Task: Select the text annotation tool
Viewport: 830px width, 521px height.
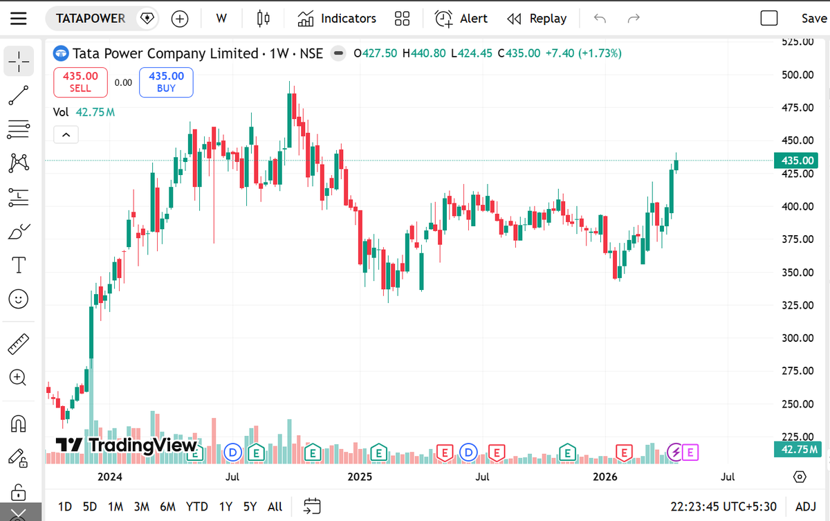Action: 19,264
